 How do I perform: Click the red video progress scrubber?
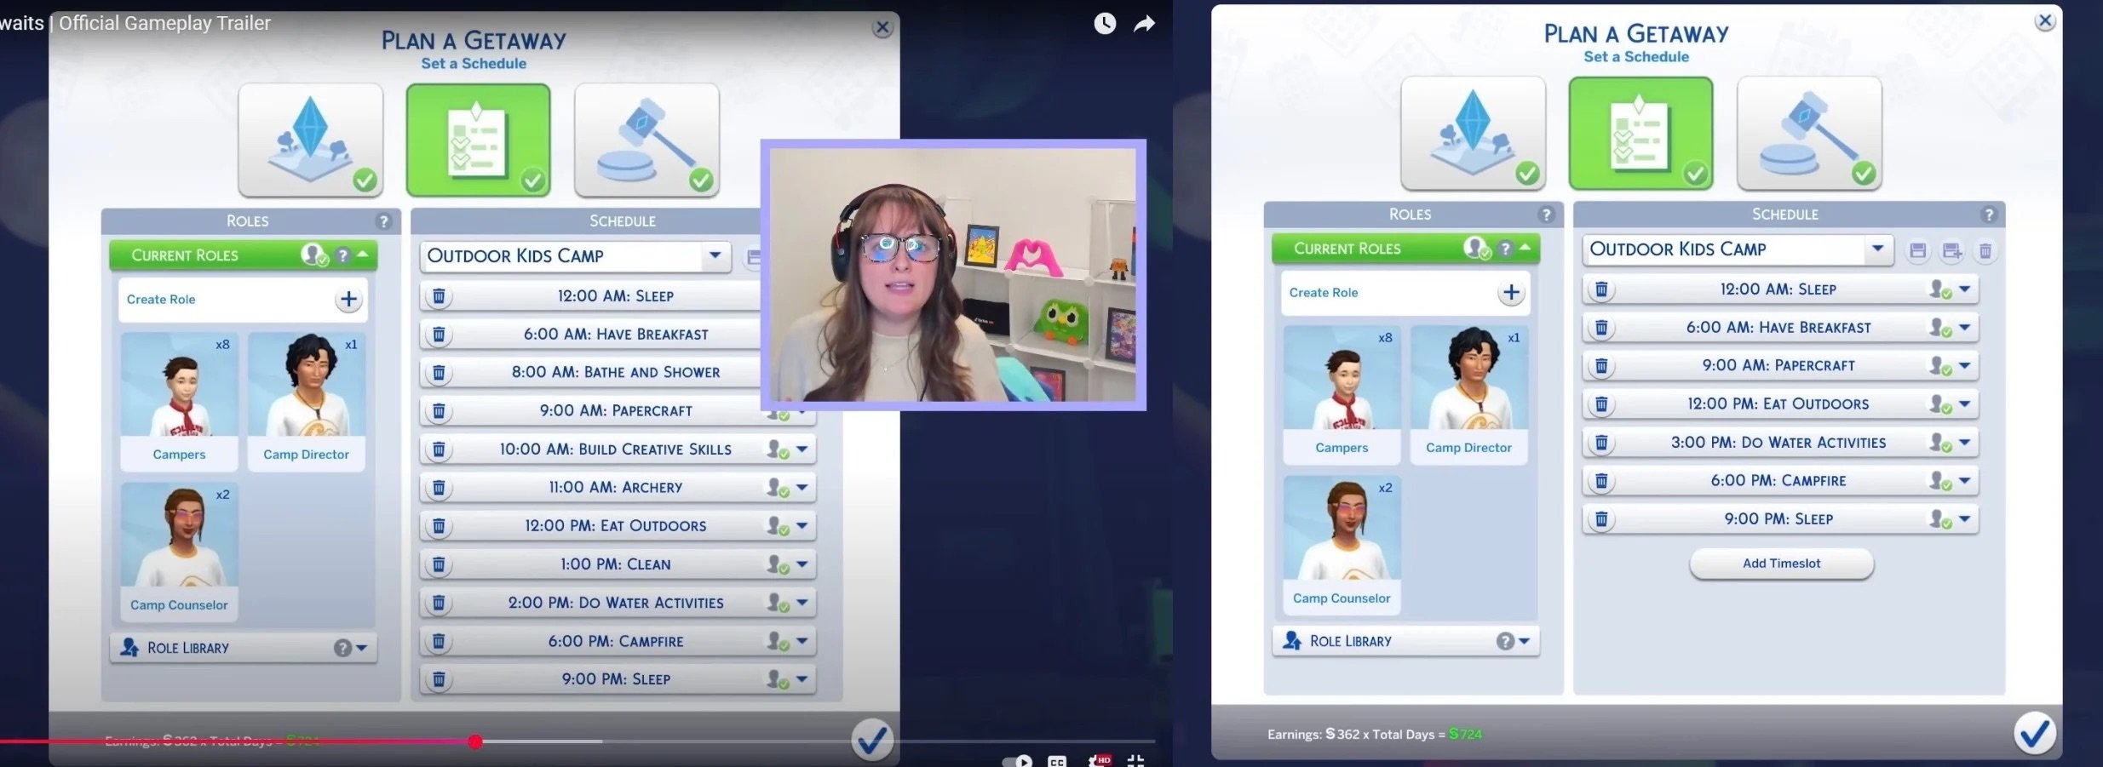475,741
